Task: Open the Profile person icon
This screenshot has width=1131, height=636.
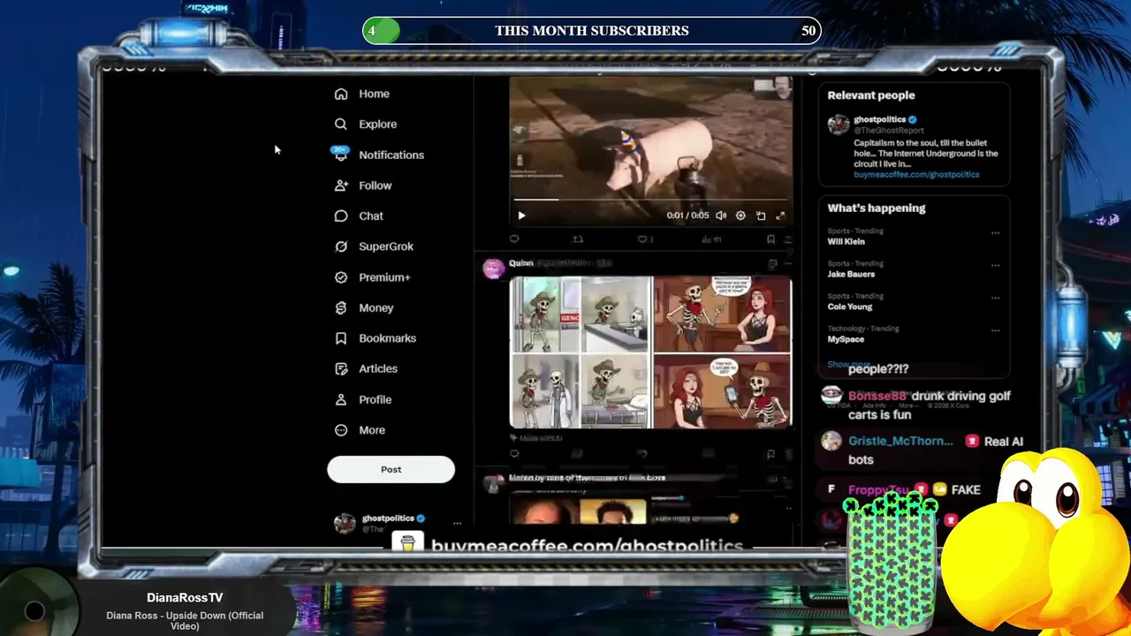Action: (341, 399)
